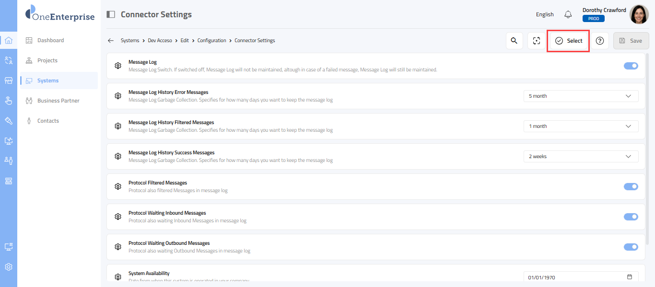The height and width of the screenshot is (287, 655).
Task: Open the home icon in left rail
Action: (8, 40)
